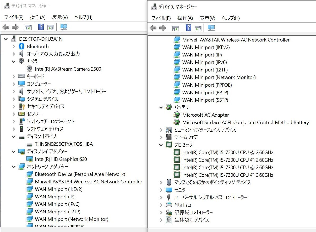Select WAN Miniport (L2TP) in left window
316x232 pixels.
point(57,212)
